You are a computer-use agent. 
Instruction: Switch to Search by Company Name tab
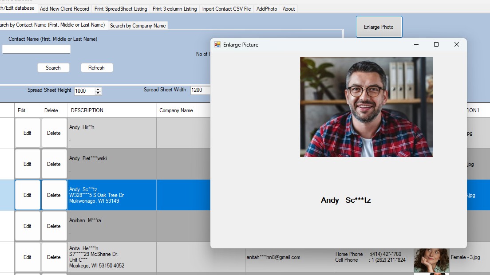tap(138, 26)
